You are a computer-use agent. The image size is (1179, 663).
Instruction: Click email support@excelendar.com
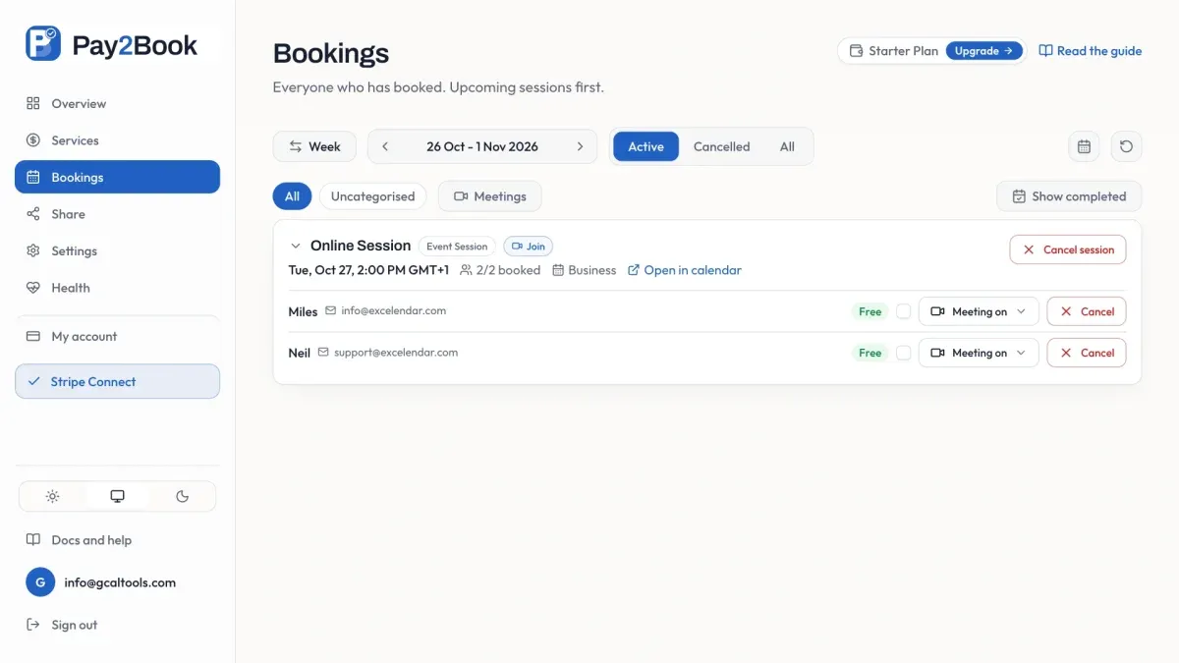(x=395, y=352)
